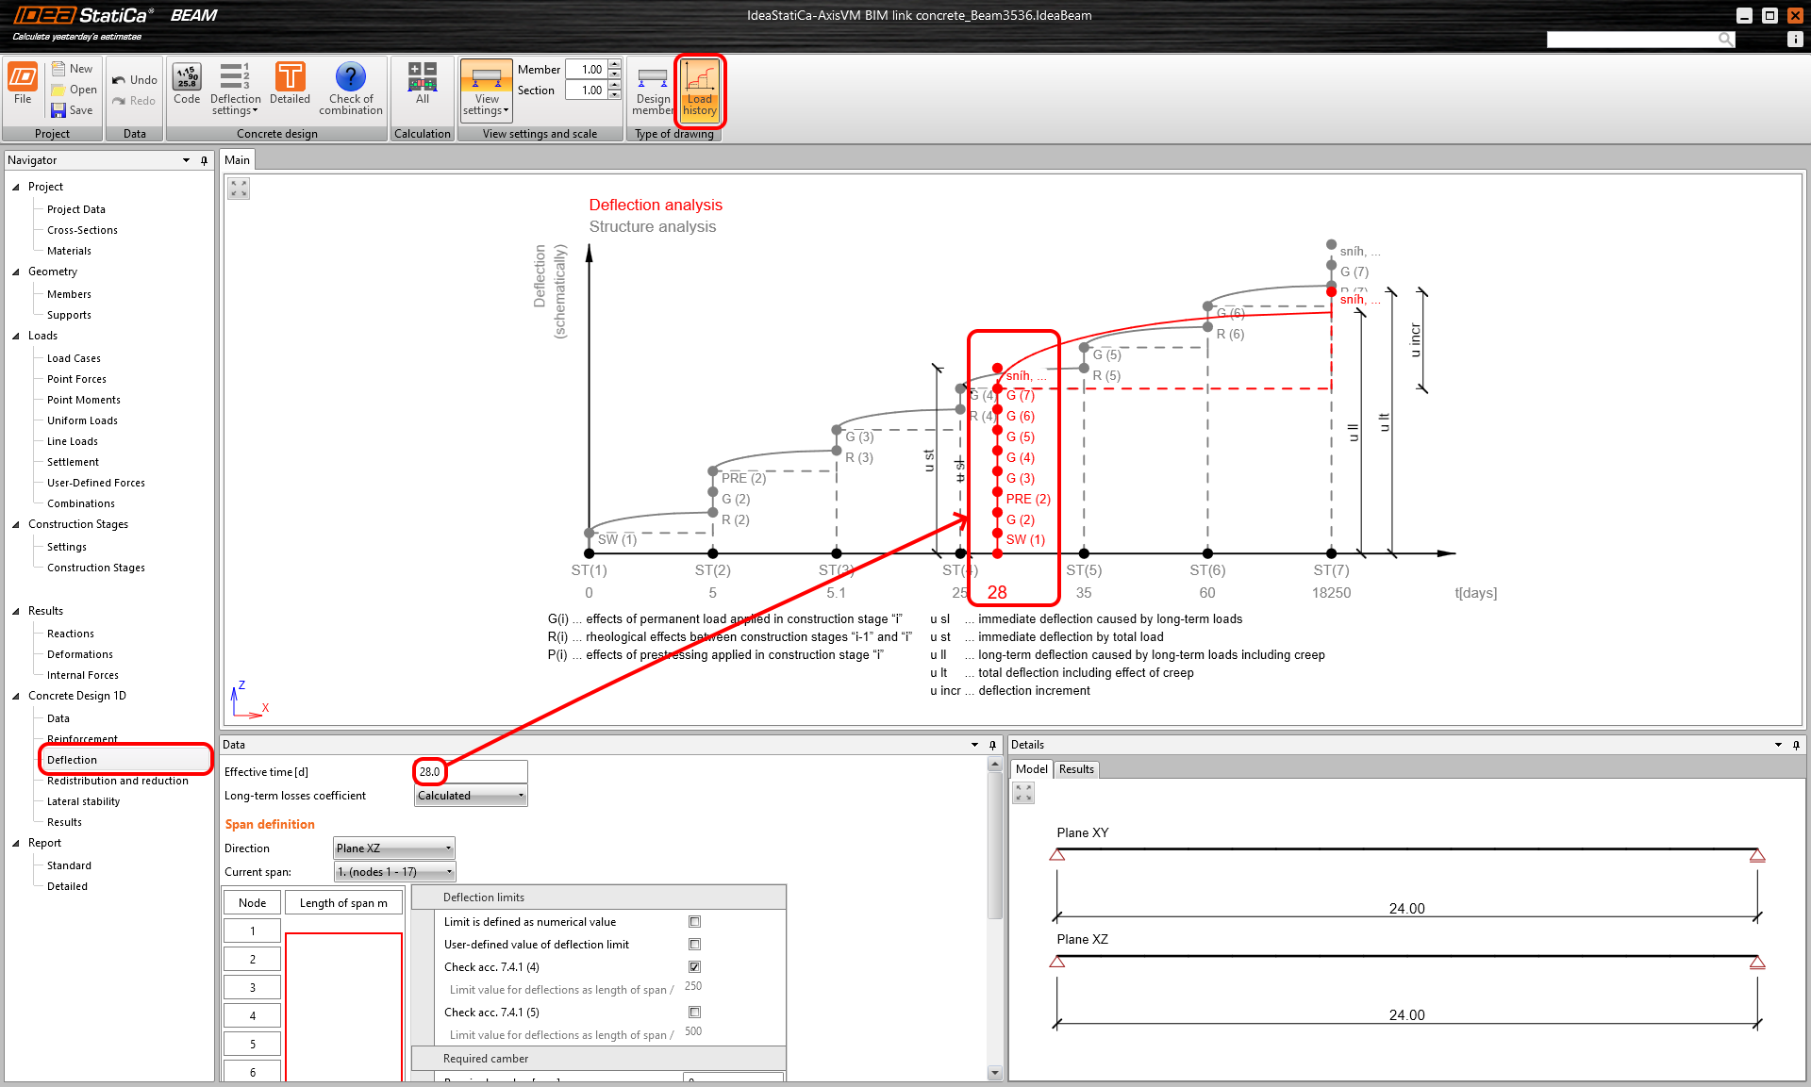Image resolution: width=1811 pixels, height=1087 pixels.
Task: Click the Undo button
Action: pyautogui.click(x=135, y=80)
